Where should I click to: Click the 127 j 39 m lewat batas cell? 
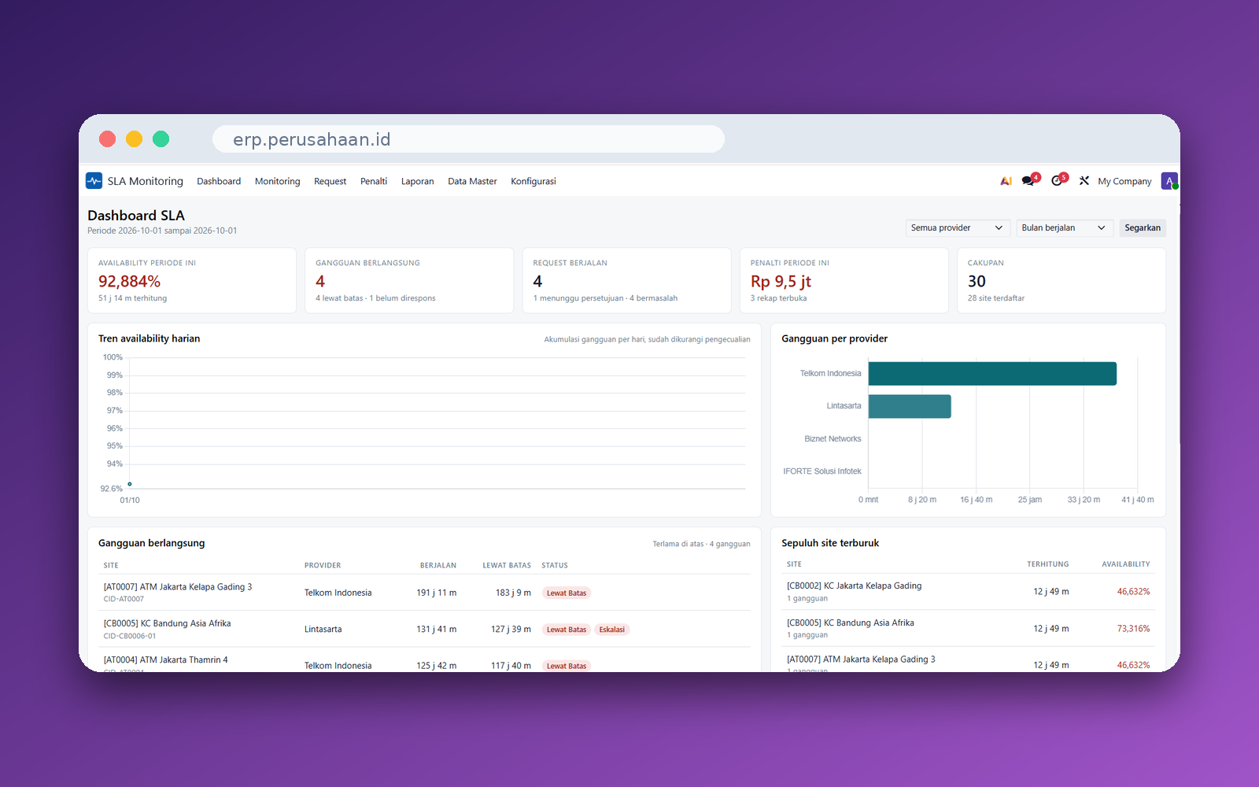tap(511, 630)
